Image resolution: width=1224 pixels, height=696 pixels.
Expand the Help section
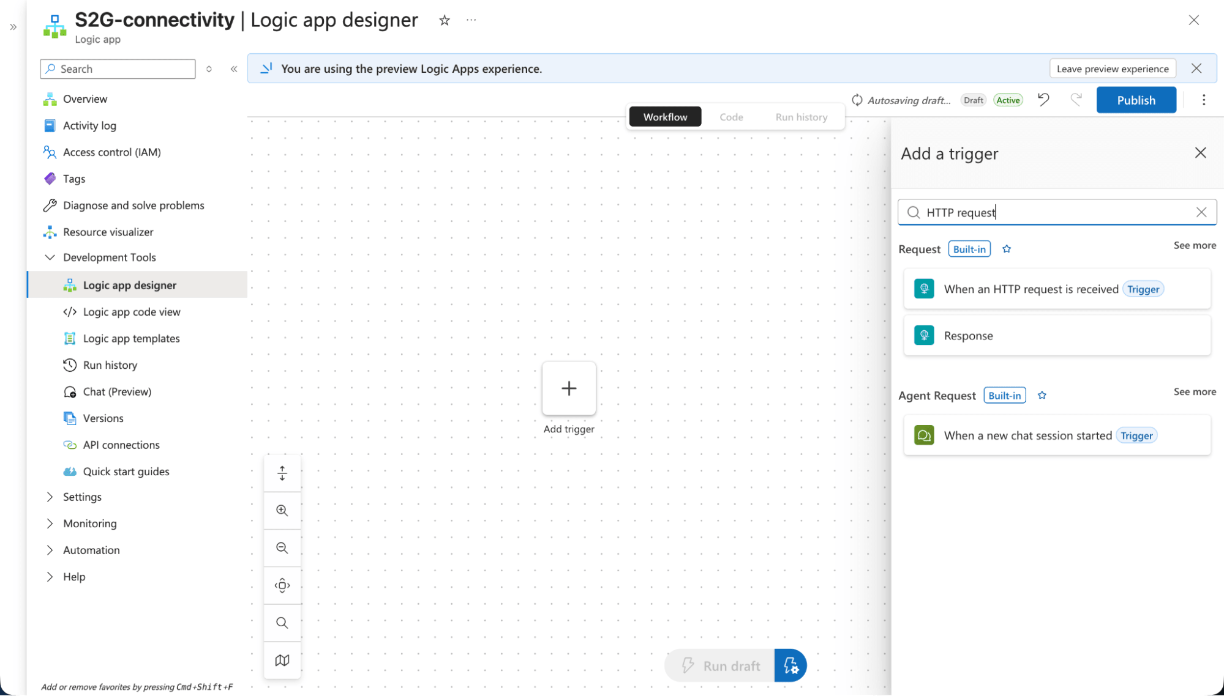(50, 577)
